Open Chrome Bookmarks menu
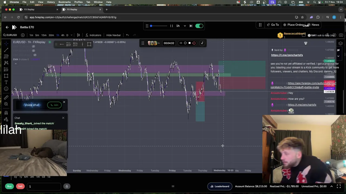346x194 pixels. point(65,2)
